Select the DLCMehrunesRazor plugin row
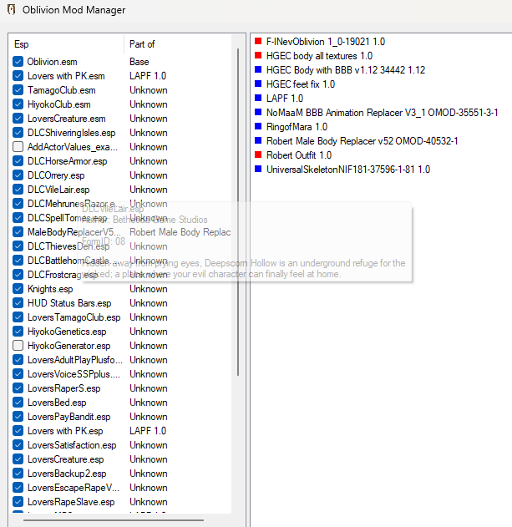 tap(122, 204)
